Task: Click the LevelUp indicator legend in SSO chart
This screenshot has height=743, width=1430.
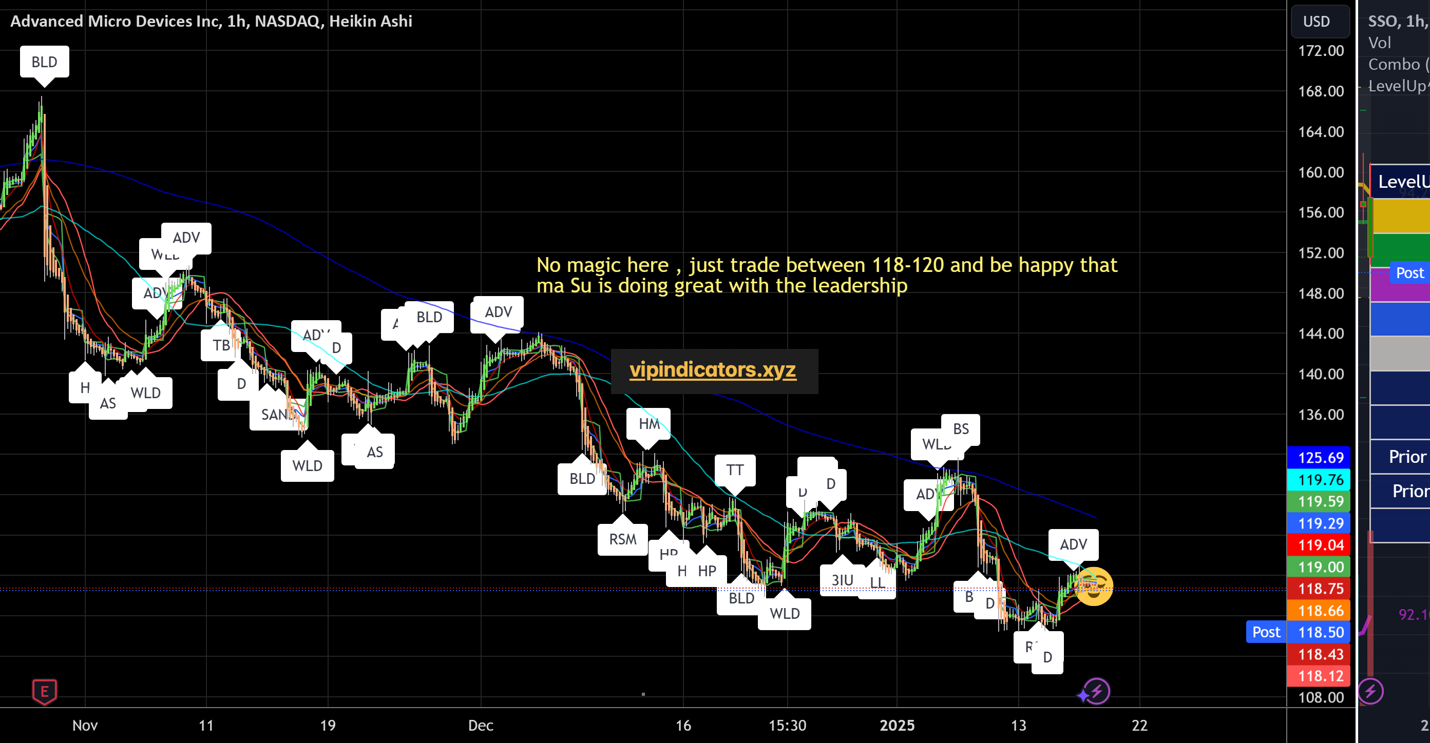Action: (1398, 86)
